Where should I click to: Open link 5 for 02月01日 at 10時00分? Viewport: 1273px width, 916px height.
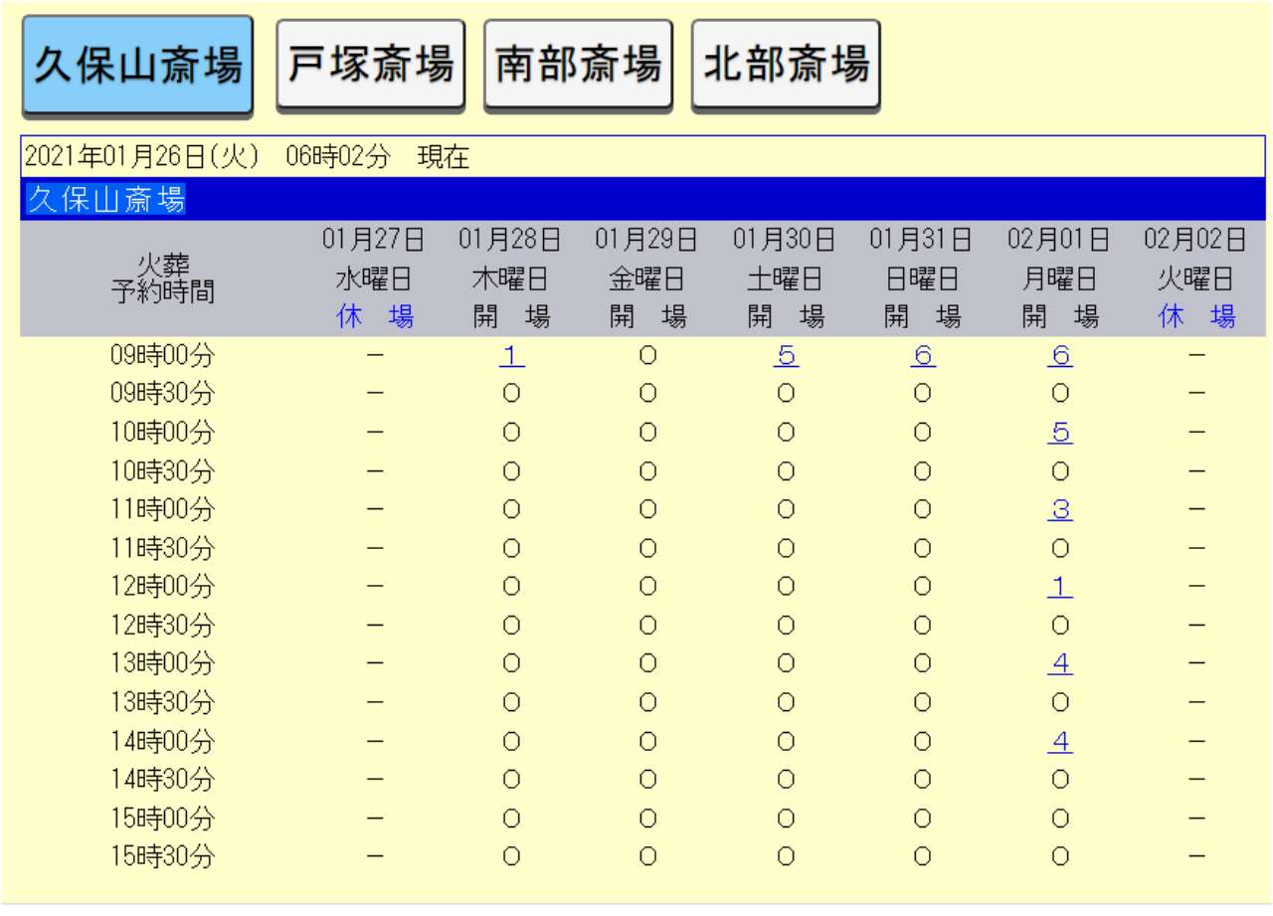pyautogui.click(x=1059, y=434)
